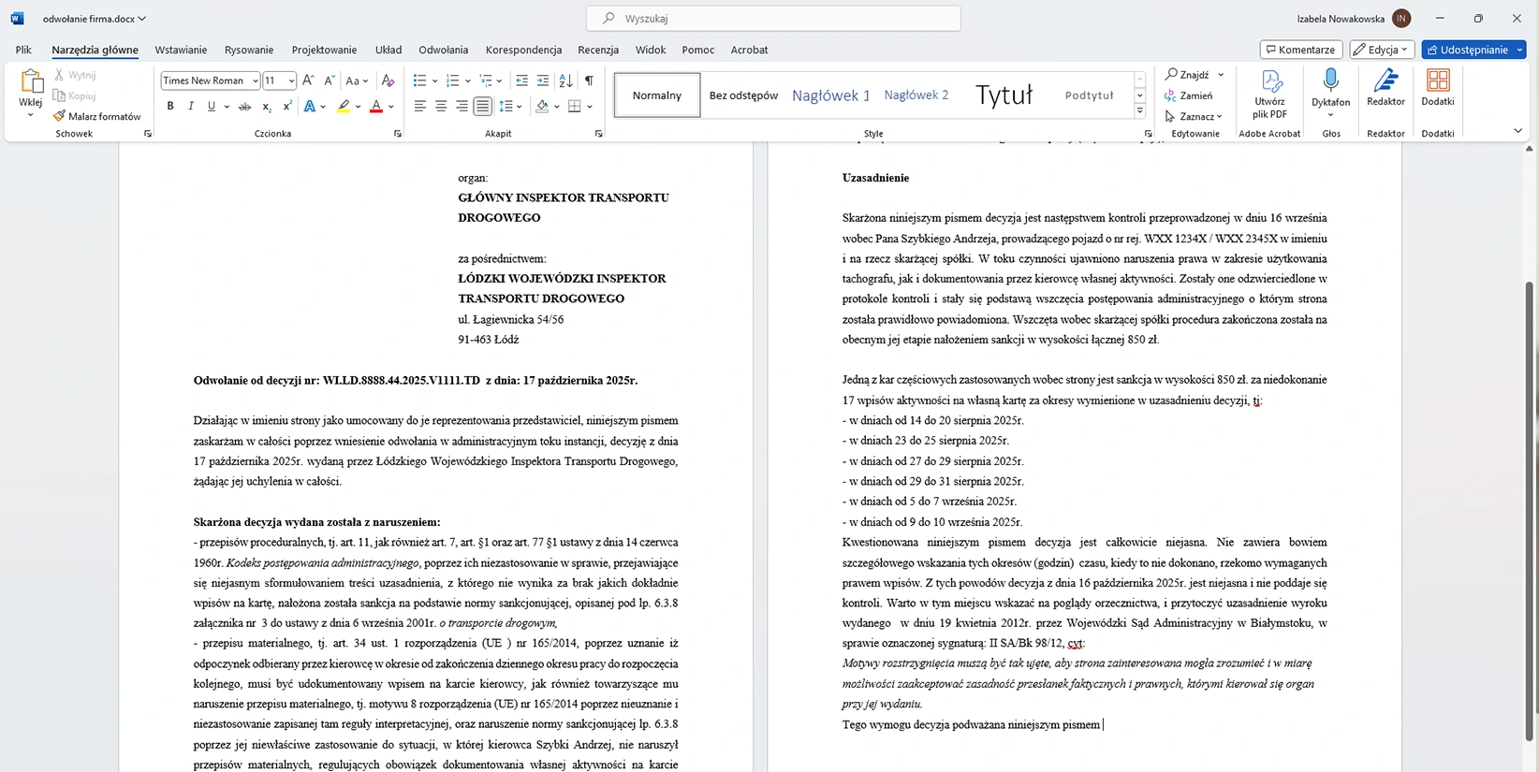The width and height of the screenshot is (1539, 772).
Task: Apply the Nagłówek 2 style
Action: pos(916,95)
